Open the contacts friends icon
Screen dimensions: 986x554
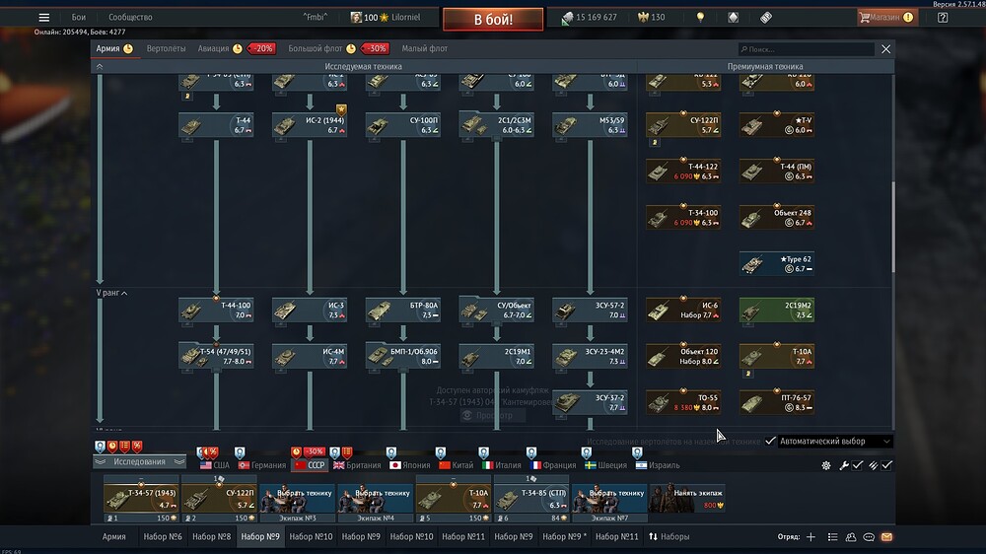pyautogui.click(x=851, y=537)
